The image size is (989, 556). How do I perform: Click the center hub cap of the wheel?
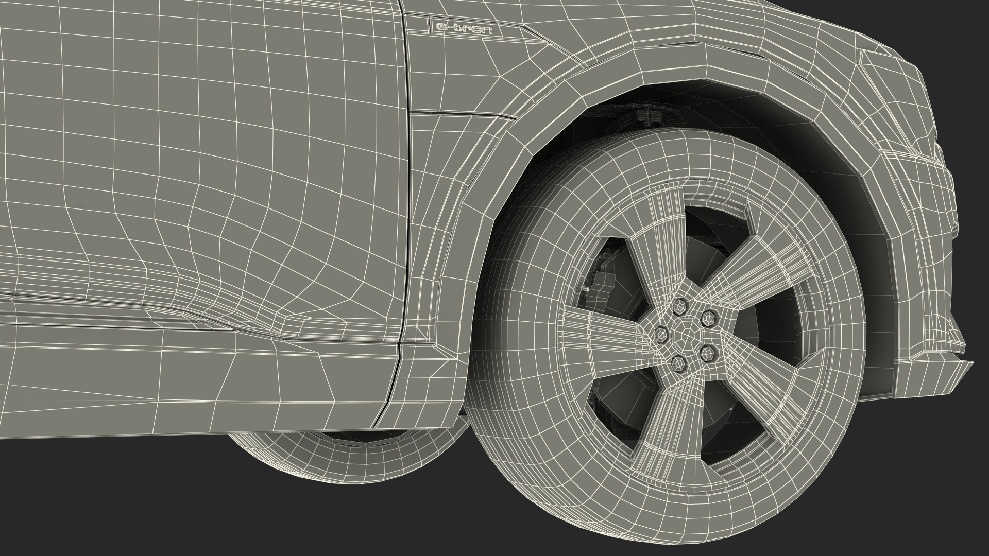pyautogui.click(x=687, y=335)
